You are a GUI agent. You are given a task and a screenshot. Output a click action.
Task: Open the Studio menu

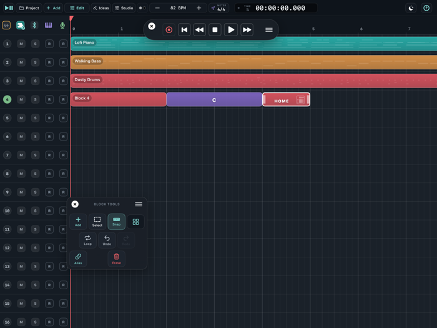[124, 8]
